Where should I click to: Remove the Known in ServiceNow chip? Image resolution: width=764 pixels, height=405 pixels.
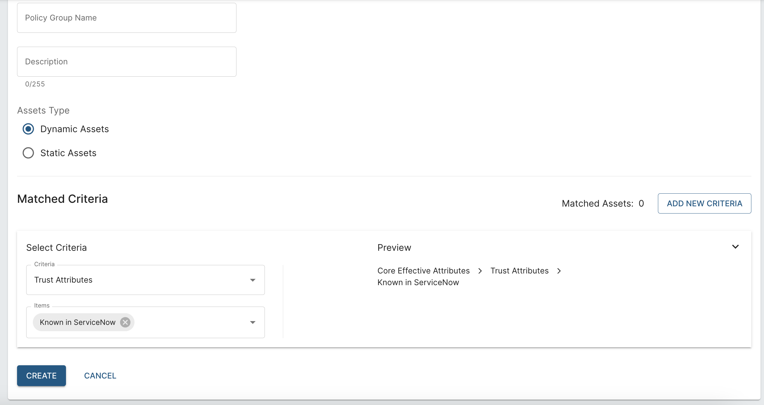[x=125, y=322]
